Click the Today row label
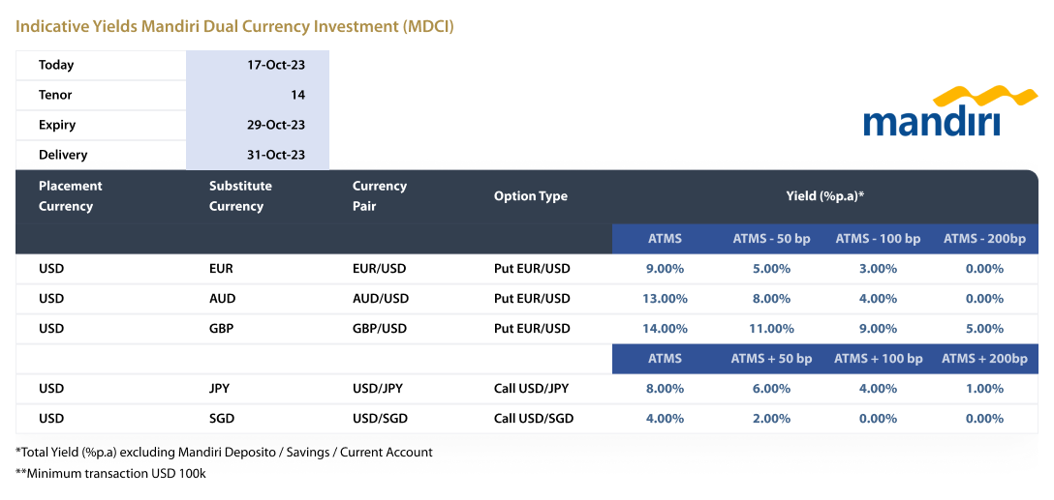Image resolution: width=1054 pixels, height=500 pixels. coord(56,65)
